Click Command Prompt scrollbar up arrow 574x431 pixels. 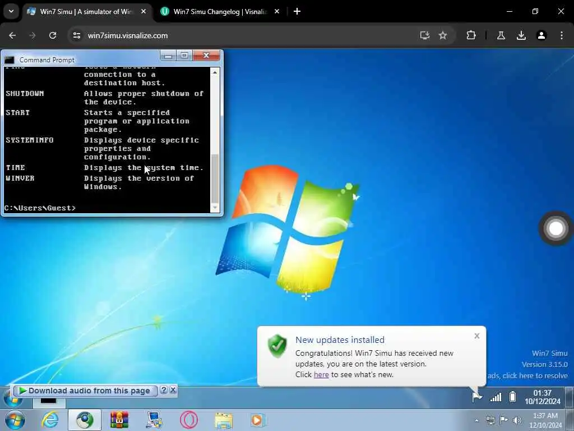point(215,72)
